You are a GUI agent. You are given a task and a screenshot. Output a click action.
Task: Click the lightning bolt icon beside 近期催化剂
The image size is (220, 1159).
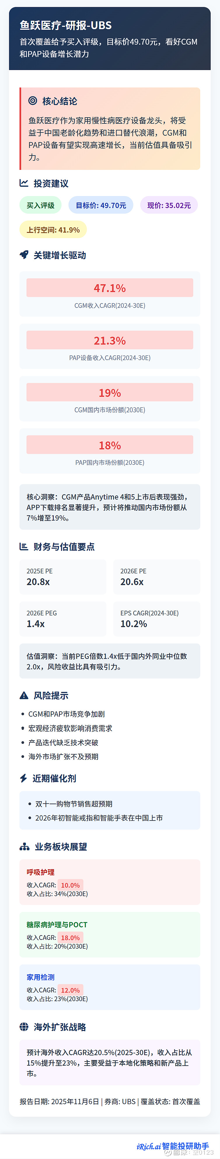pyautogui.click(x=23, y=779)
